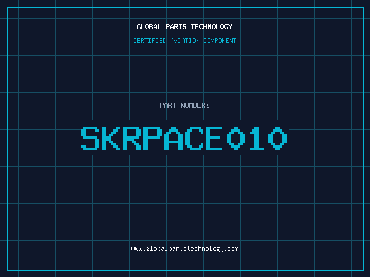The width and height of the screenshot is (370, 277).
Task: Click the last zero in the part number
Action: [x=277, y=138]
